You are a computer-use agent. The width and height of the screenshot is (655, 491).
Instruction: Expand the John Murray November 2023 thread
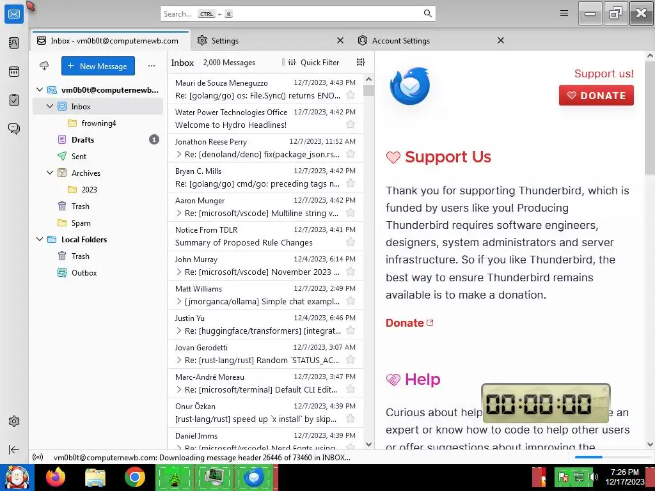pyautogui.click(x=179, y=272)
